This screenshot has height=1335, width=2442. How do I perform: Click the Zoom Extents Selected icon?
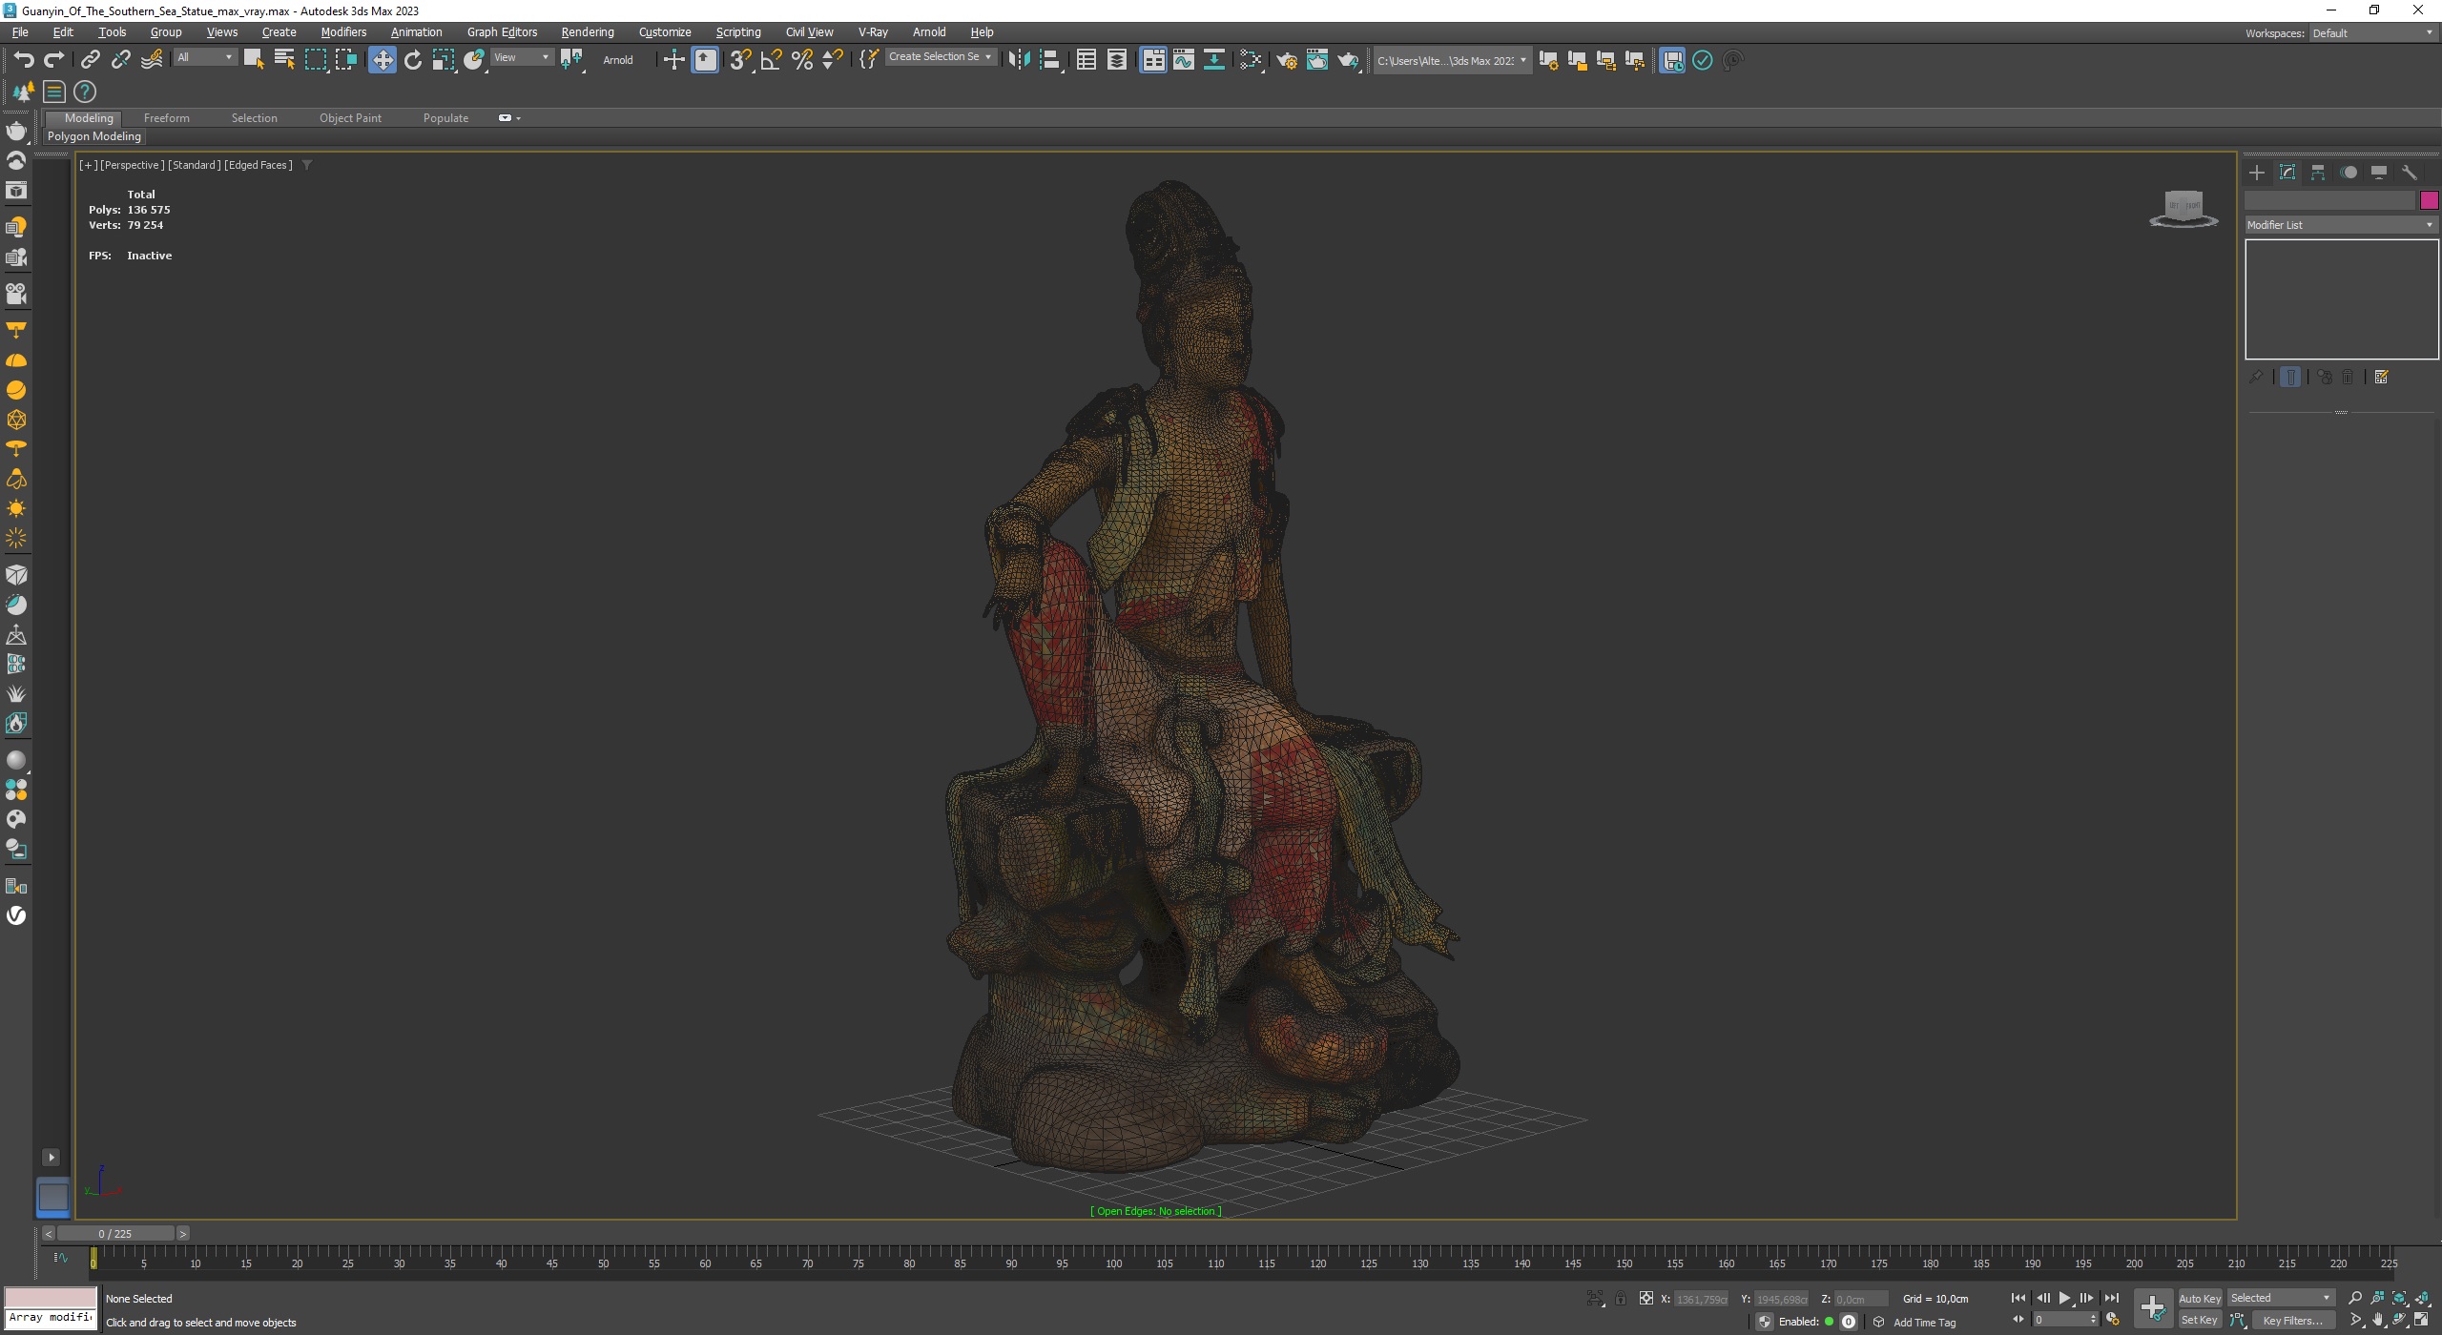2399,1298
